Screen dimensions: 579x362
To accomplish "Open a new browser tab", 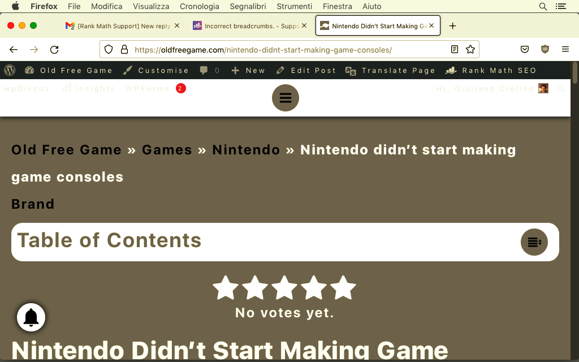I will point(452,26).
